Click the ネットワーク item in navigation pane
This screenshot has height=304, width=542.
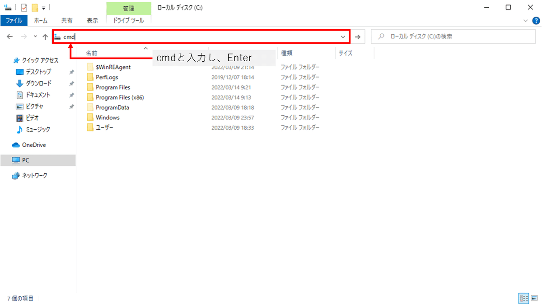35,176
